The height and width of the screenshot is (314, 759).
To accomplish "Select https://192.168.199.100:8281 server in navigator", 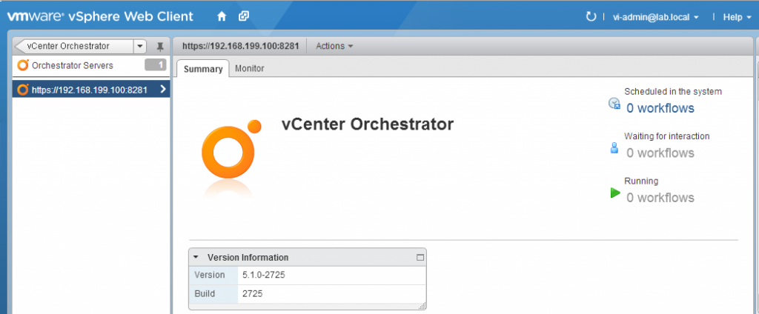I will [x=91, y=90].
